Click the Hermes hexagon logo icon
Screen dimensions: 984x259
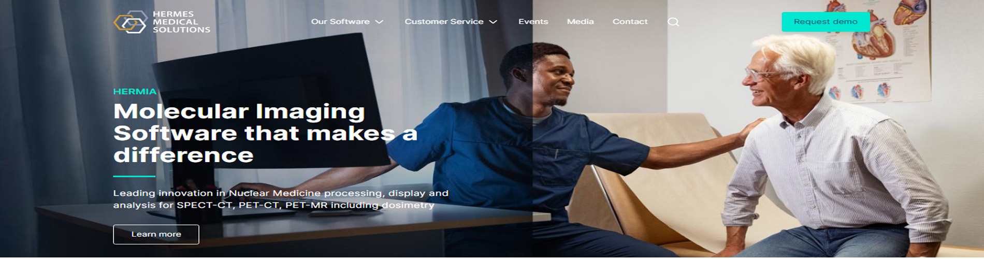point(131,22)
